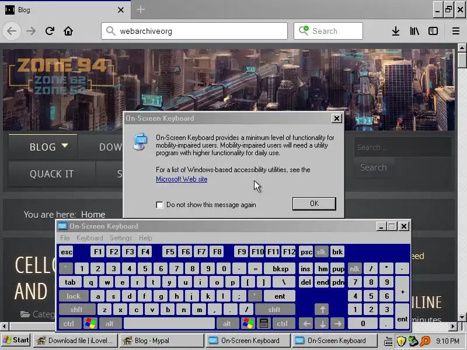
Task: Open the Microsoft Web site link
Action: 182,179
